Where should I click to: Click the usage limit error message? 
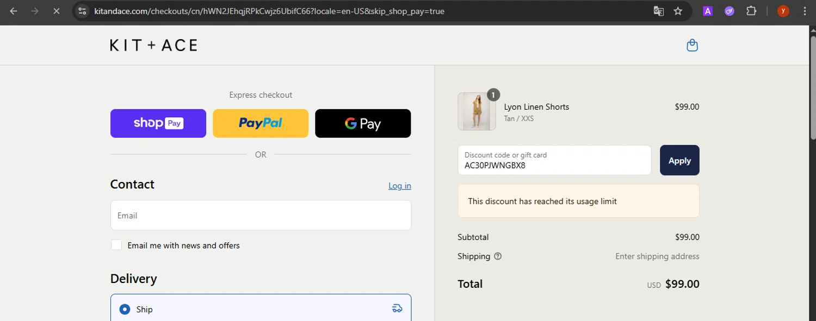(578, 201)
